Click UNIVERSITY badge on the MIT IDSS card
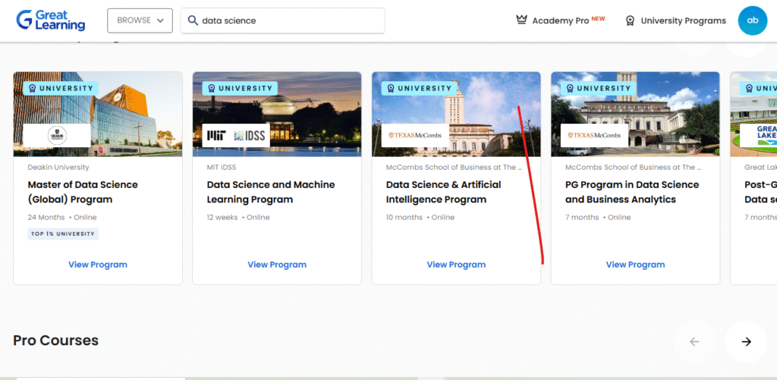This screenshot has height=380, width=777. [x=240, y=89]
